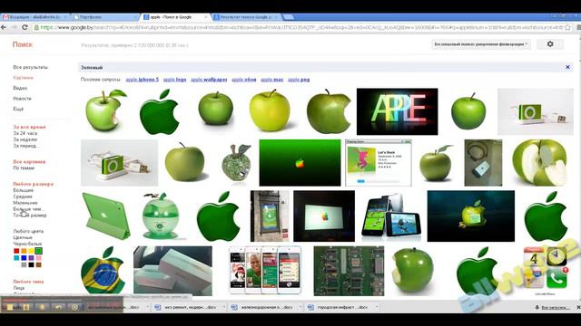Reload the Google search page
The image size is (581, 326).
coord(25,27)
